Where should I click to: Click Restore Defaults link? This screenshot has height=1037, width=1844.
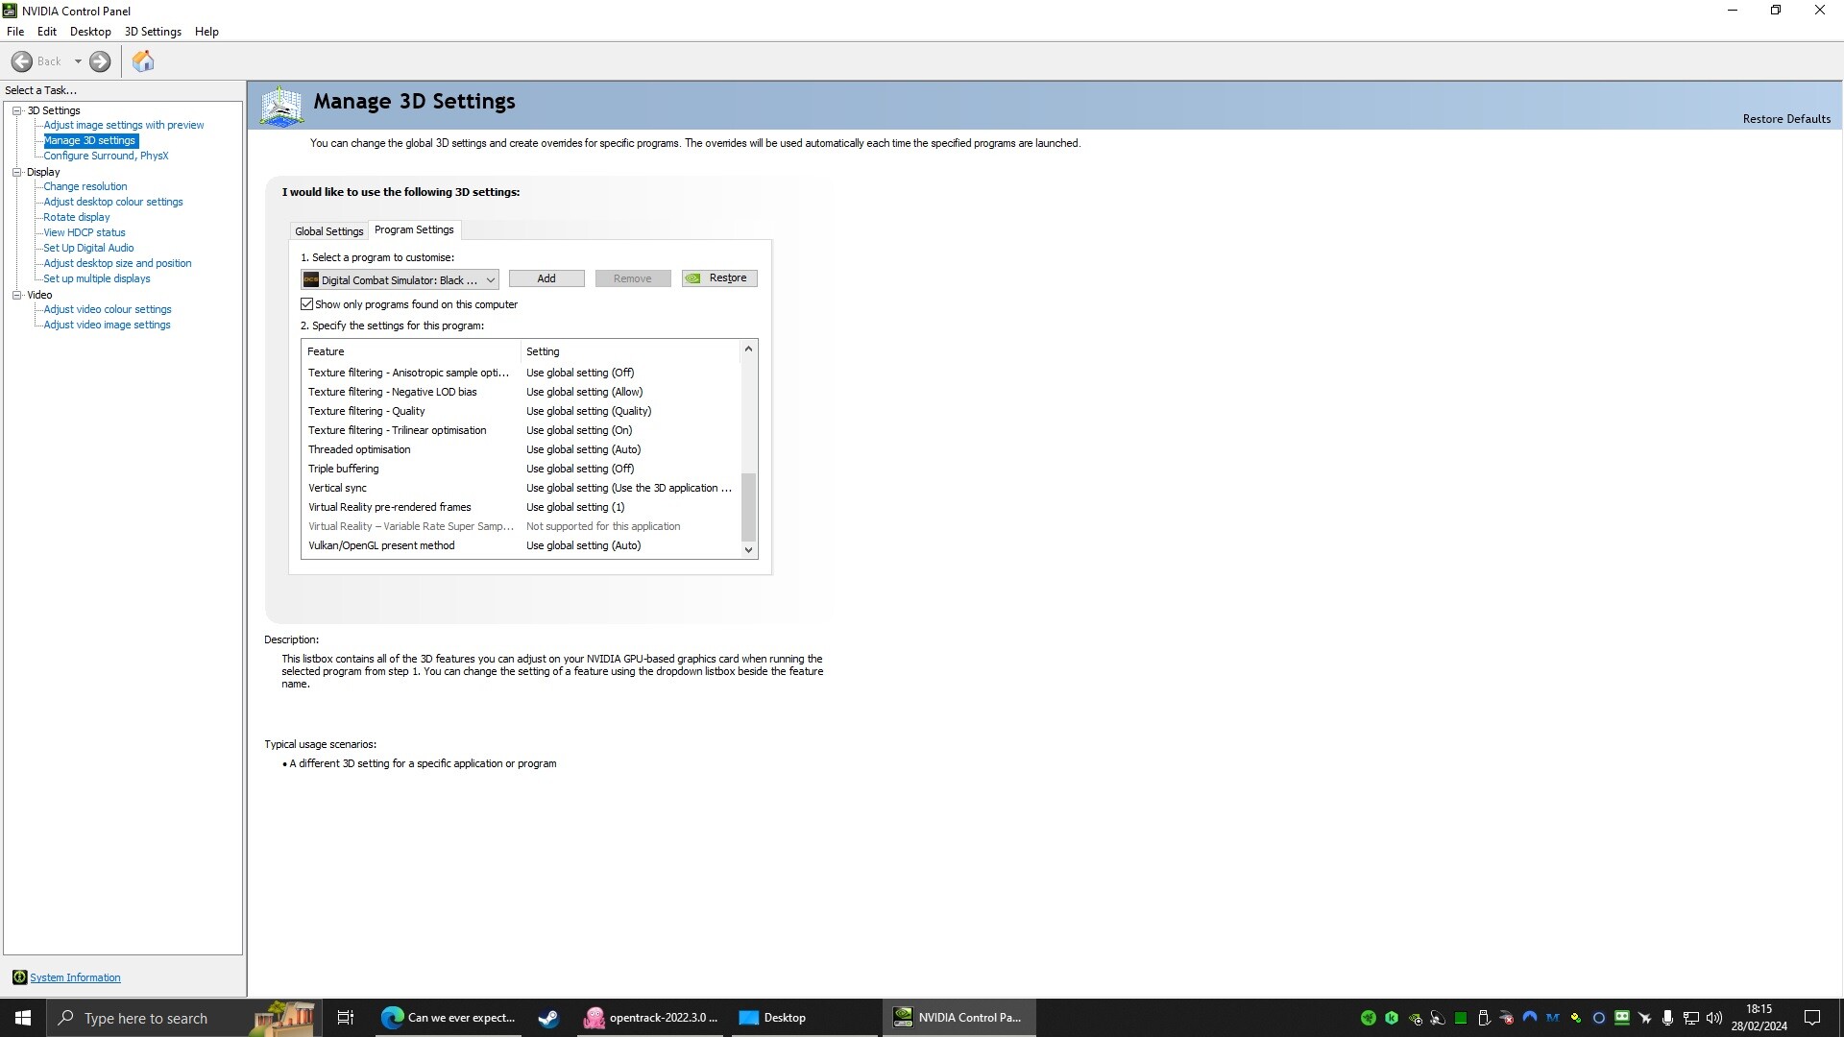click(1786, 119)
